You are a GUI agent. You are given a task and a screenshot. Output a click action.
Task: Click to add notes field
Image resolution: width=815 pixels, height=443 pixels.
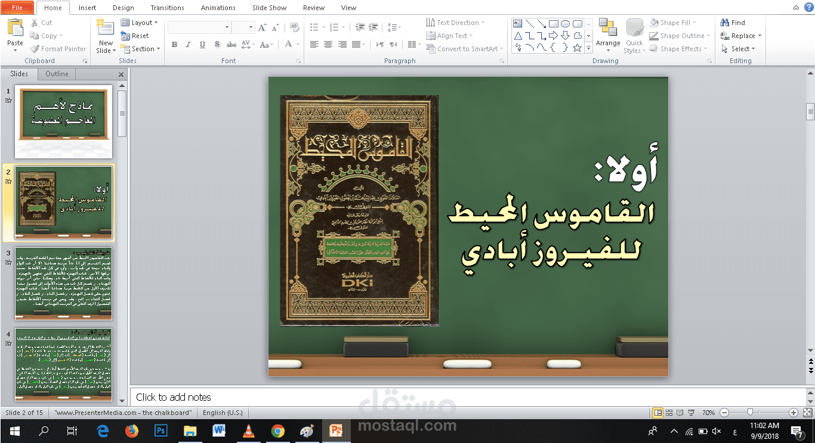(x=467, y=397)
